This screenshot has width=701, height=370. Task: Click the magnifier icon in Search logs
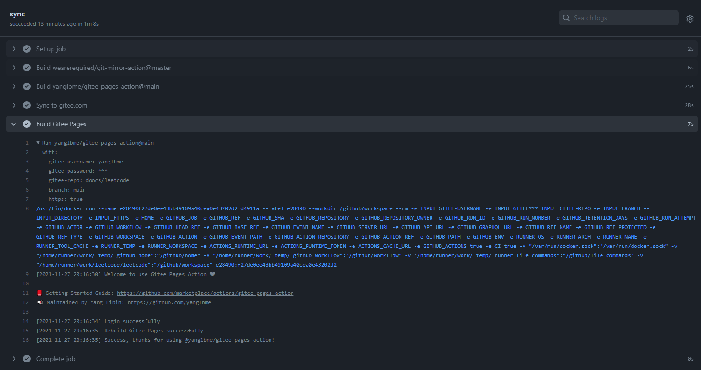click(566, 18)
